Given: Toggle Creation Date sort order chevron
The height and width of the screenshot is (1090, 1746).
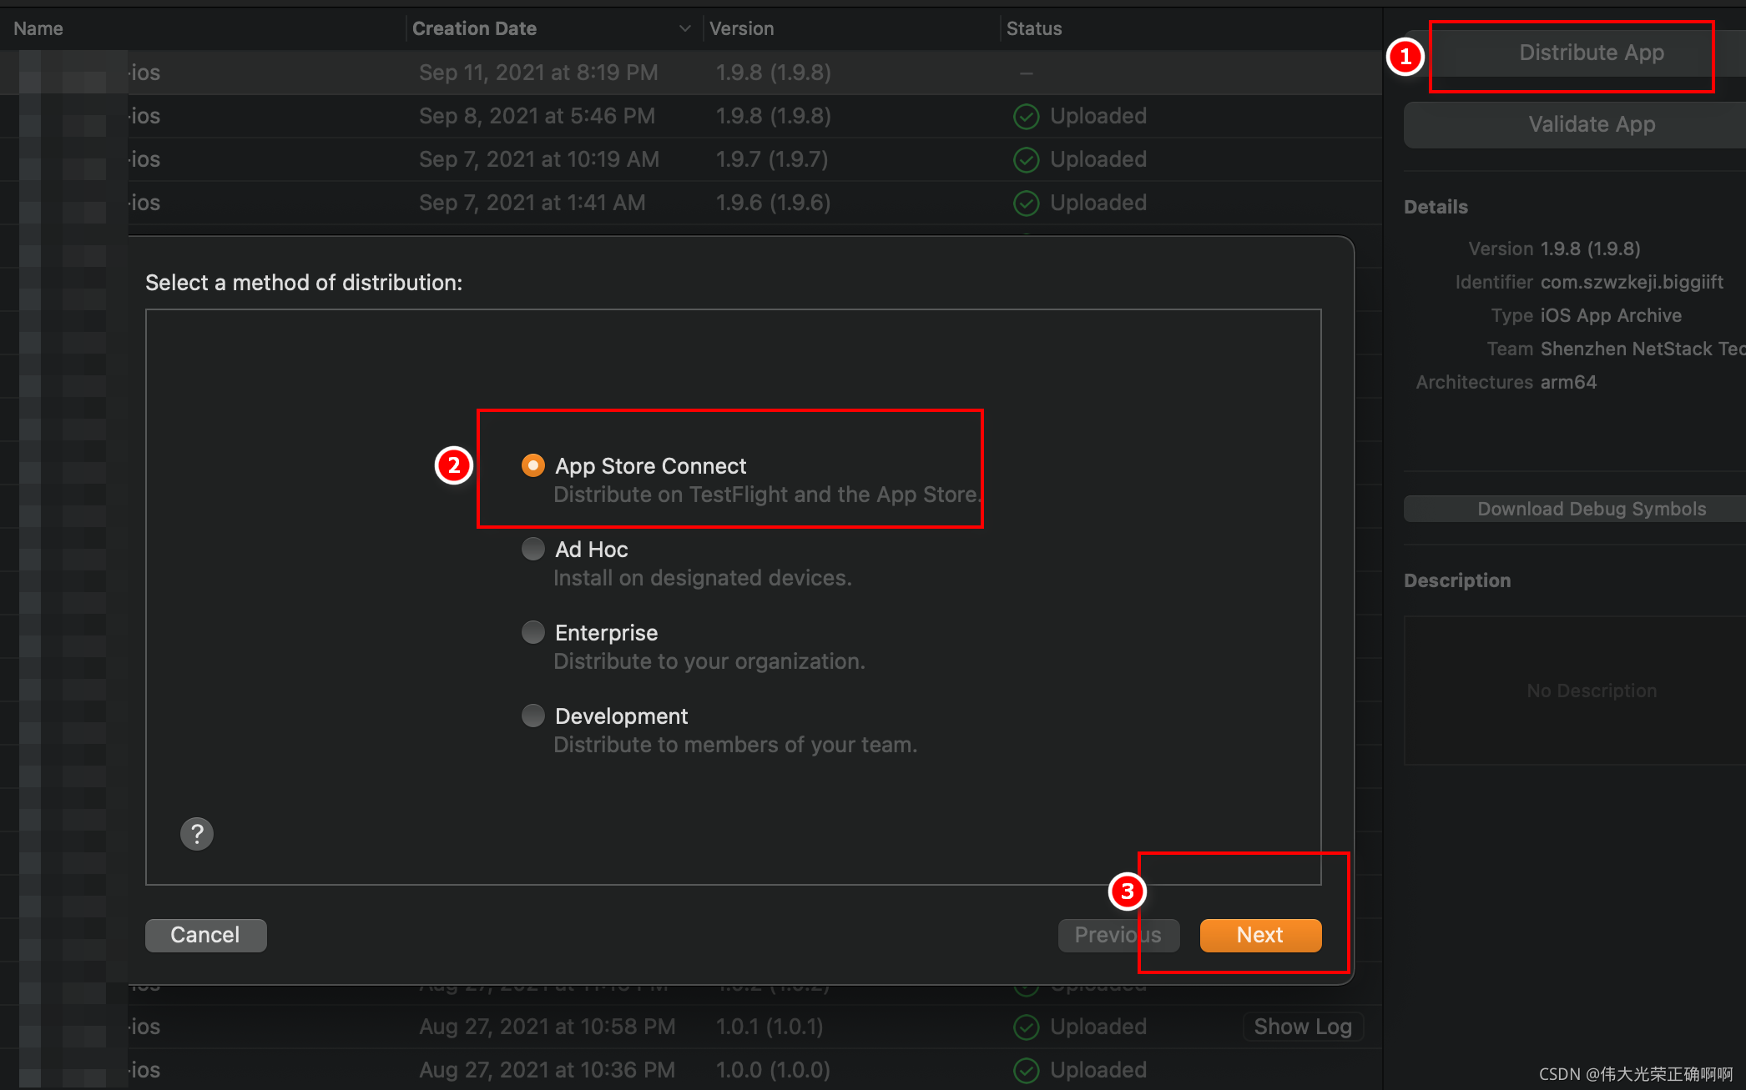Looking at the screenshot, I should [x=685, y=28].
